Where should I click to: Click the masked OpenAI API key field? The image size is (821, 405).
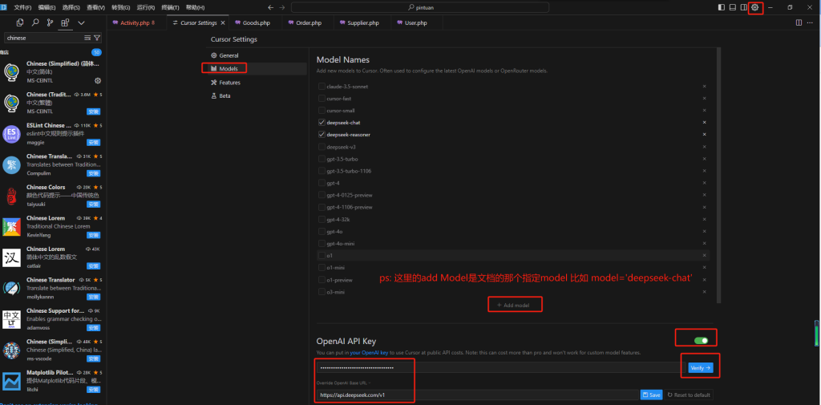[501, 368]
